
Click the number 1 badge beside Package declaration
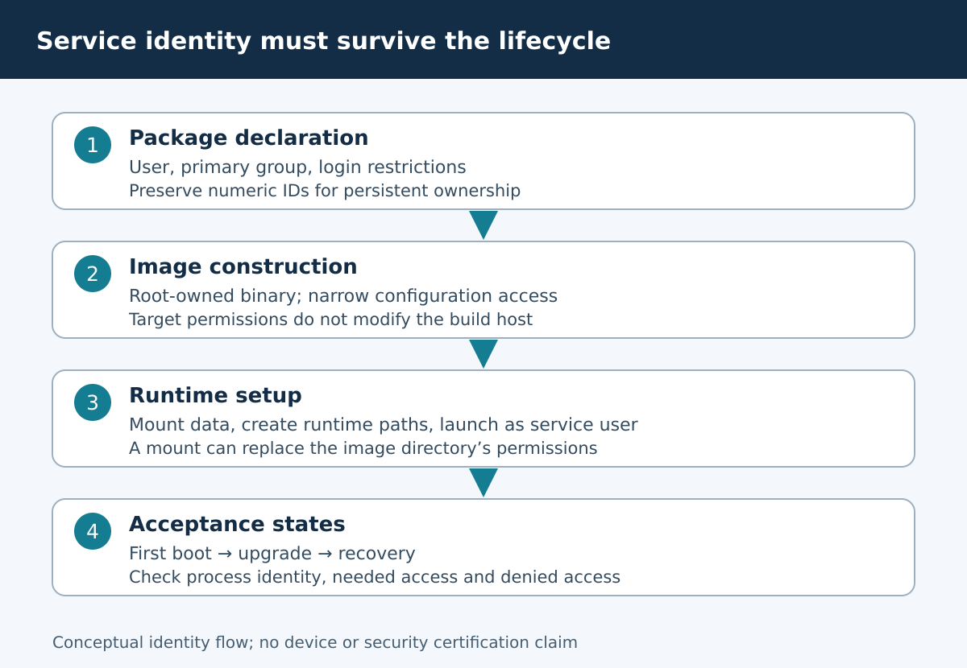click(x=93, y=145)
